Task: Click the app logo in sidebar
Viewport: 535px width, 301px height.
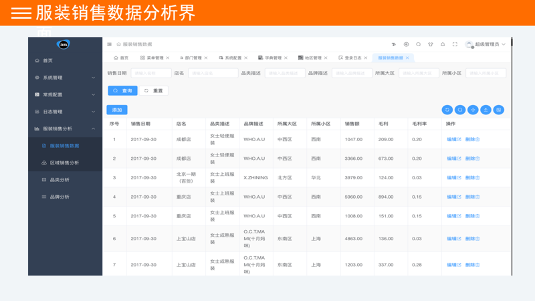Action: pos(64,44)
